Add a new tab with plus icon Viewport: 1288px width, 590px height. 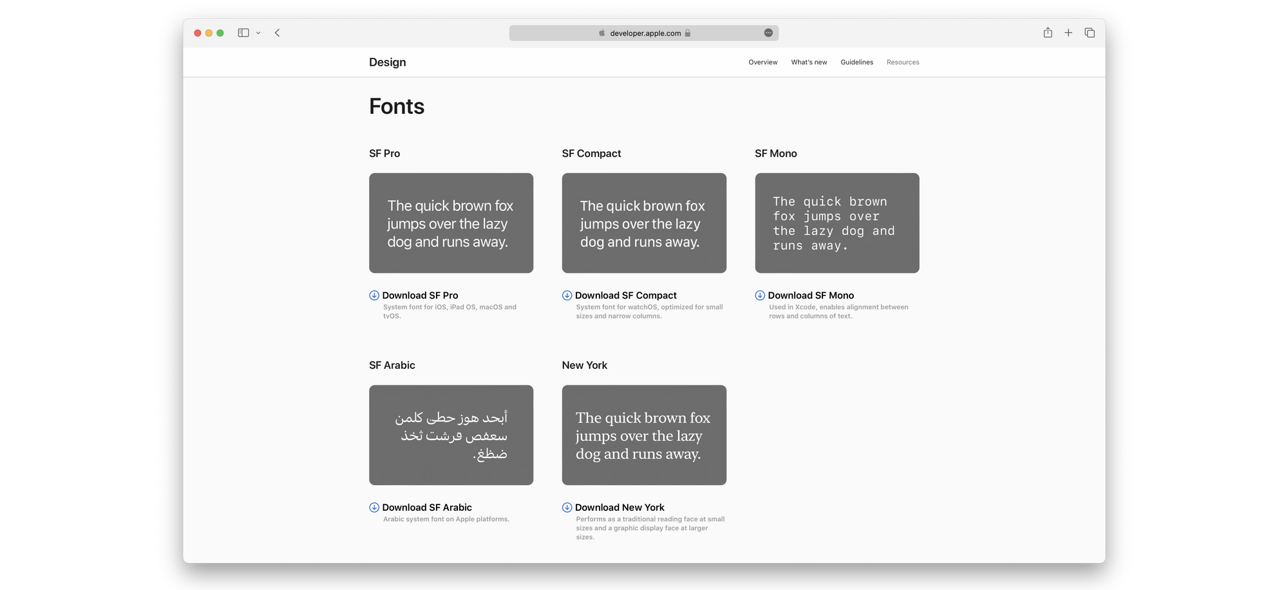1068,33
